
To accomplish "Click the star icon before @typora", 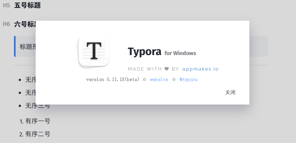I will pyautogui.click(x=174, y=79).
